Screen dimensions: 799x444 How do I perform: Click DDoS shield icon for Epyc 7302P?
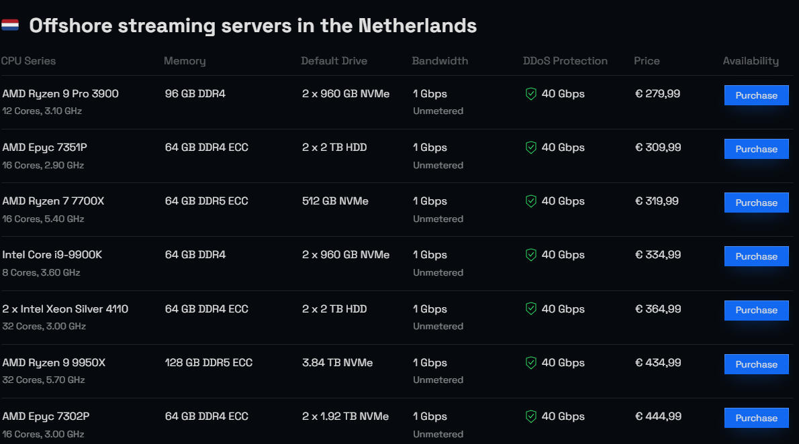531,417
